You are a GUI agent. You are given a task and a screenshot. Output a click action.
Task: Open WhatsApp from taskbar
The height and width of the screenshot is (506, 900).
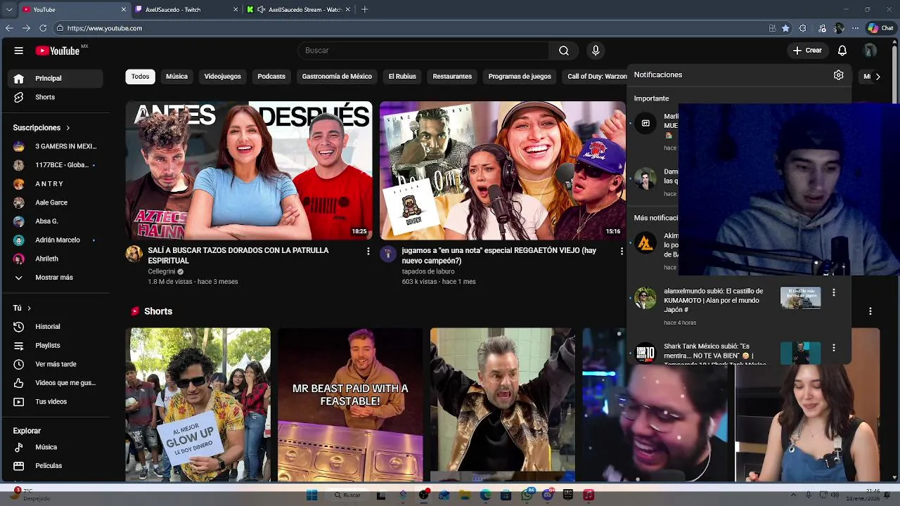point(527,495)
